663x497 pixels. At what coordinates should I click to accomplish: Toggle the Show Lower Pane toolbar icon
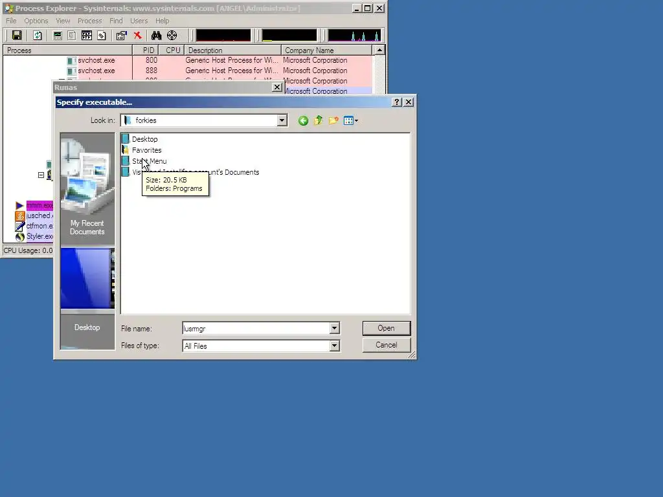[87, 36]
